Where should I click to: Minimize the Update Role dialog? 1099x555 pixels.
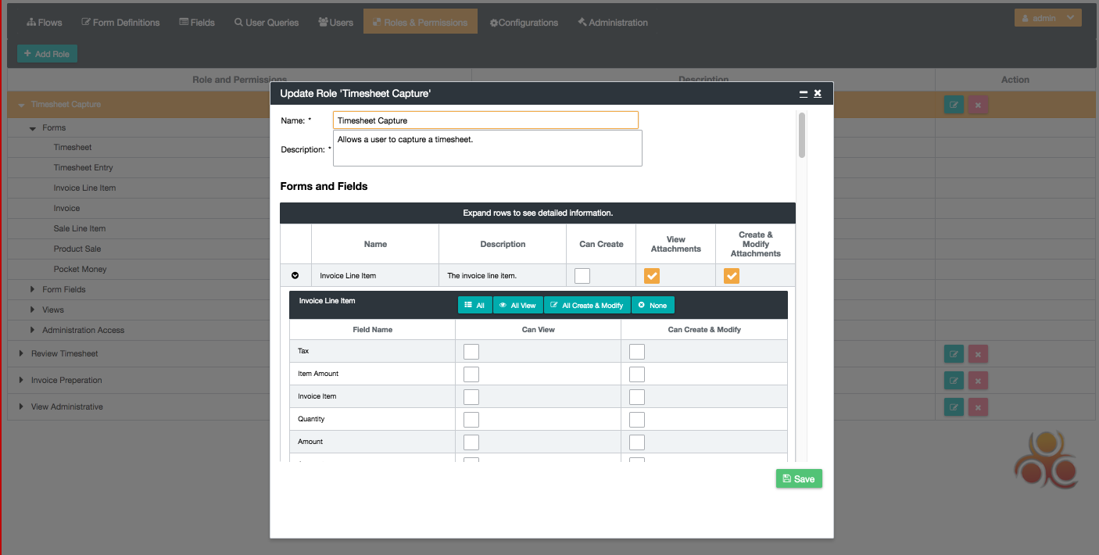point(803,93)
